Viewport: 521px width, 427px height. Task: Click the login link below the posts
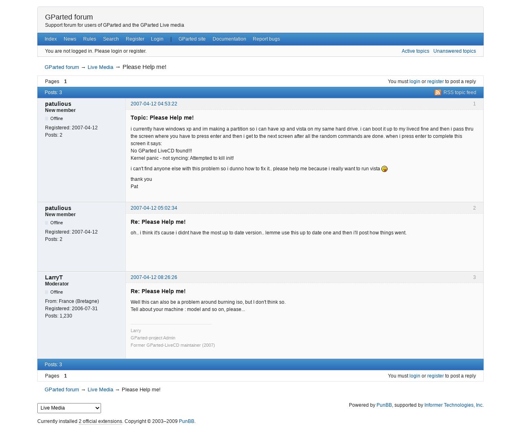click(x=415, y=376)
